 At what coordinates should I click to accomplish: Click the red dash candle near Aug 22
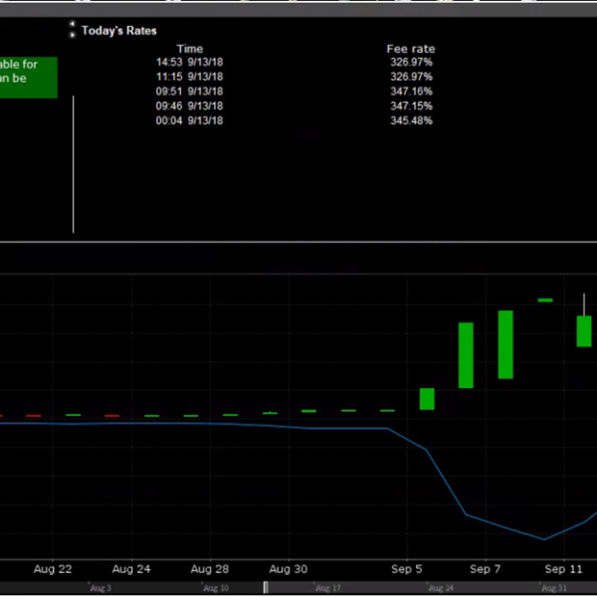coord(33,416)
